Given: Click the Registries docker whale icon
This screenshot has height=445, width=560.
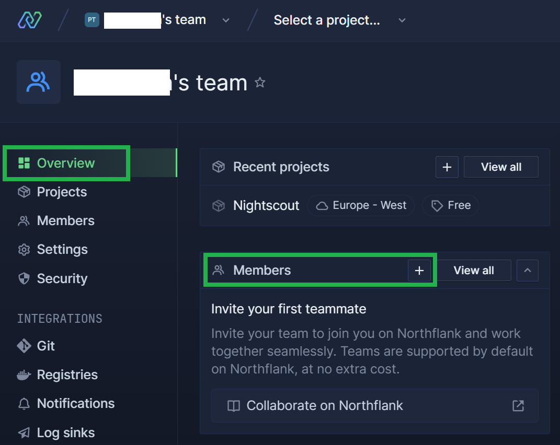Looking at the screenshot, I should coord(24,374).
